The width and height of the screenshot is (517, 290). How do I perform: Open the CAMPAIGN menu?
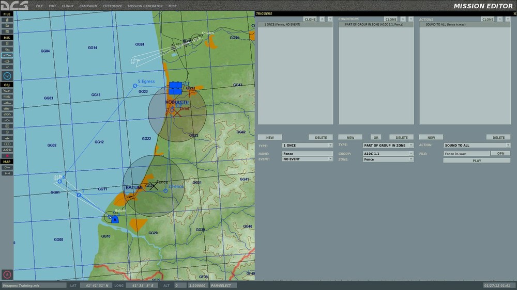pos(88,6)
